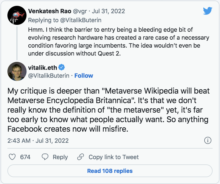This screenshot has width=220, height=184.
Task: Click the blue verified badge
Action: tap(61, 67)
